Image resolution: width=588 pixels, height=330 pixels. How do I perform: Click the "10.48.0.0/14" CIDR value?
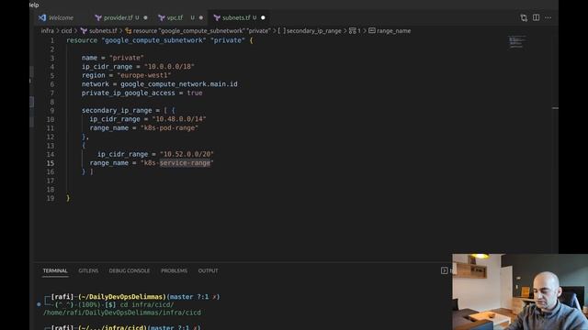(x=179, y=119)
